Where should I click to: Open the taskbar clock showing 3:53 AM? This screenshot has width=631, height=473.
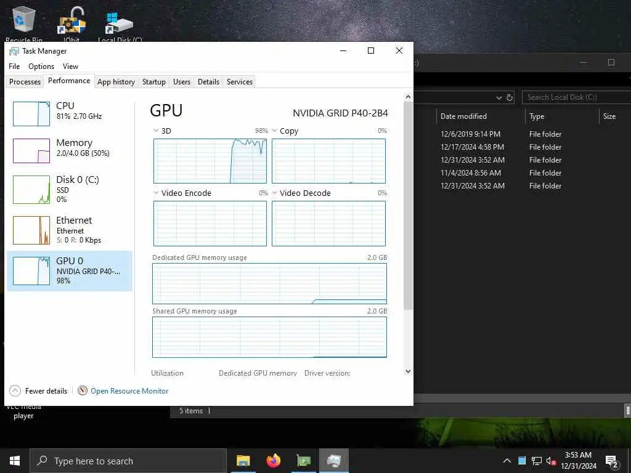tap(578, 461)
